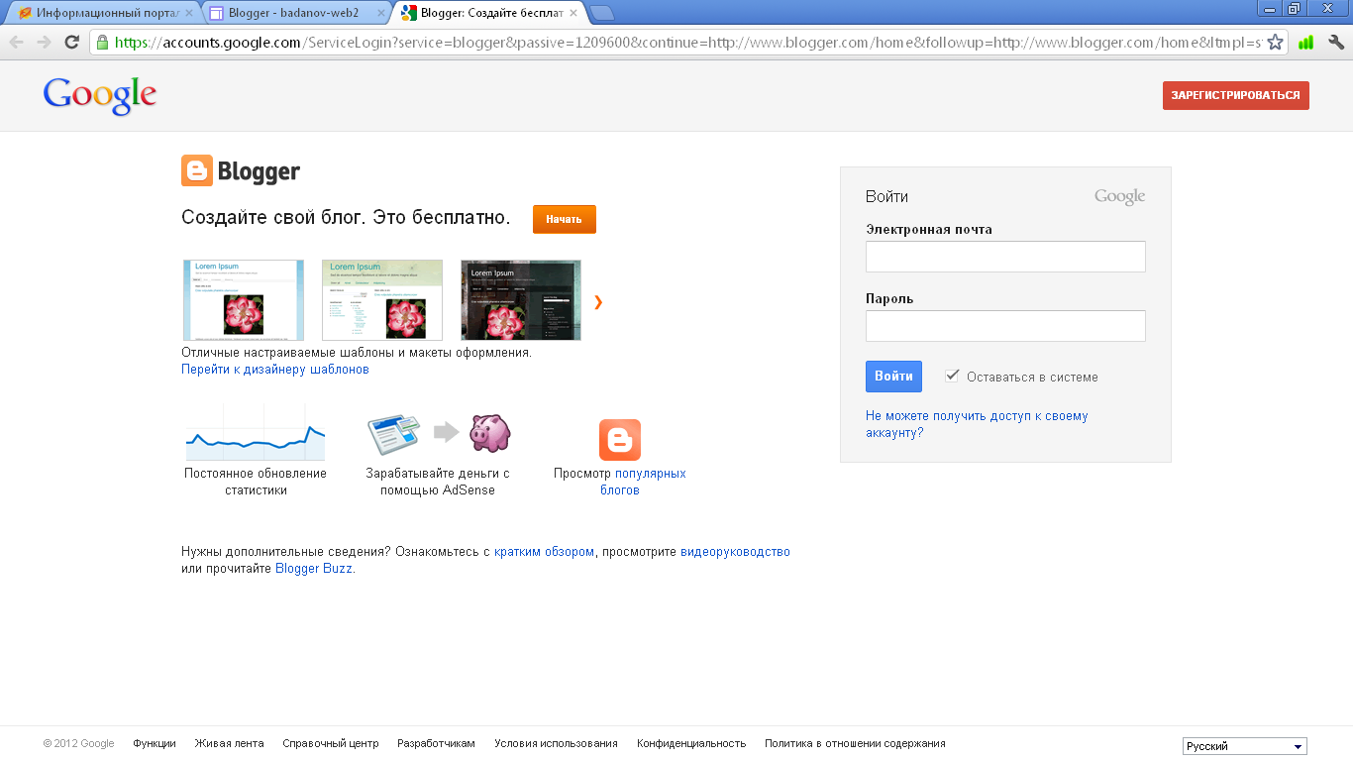Click the Blogger icon above popular blogs
The image size is (1353, 761).
click(620, 440)
